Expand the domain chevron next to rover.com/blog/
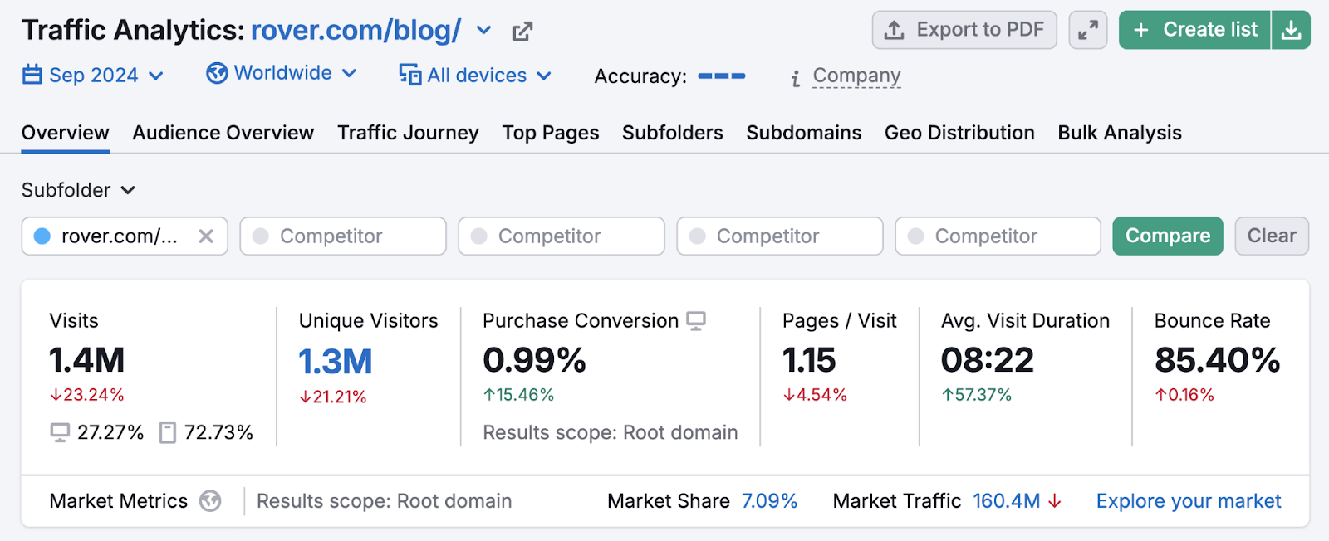 coord(483,32)
